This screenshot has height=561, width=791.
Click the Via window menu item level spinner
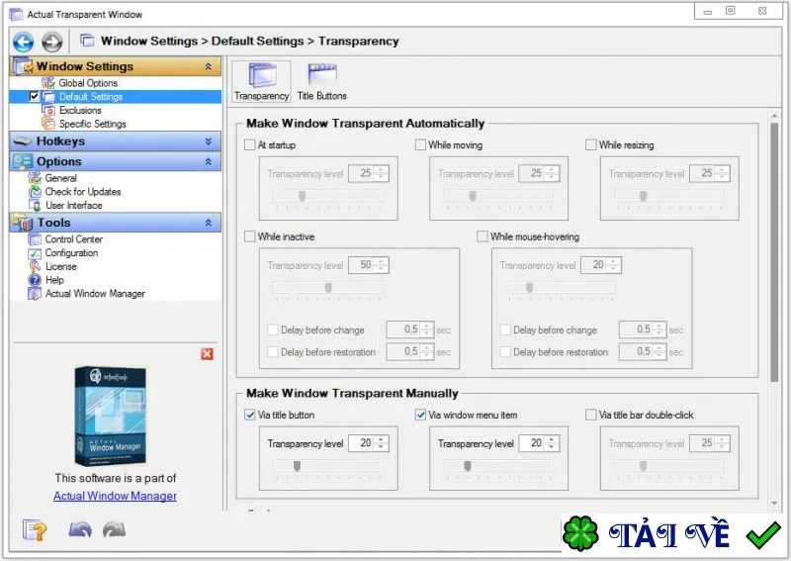pos(552,444)
